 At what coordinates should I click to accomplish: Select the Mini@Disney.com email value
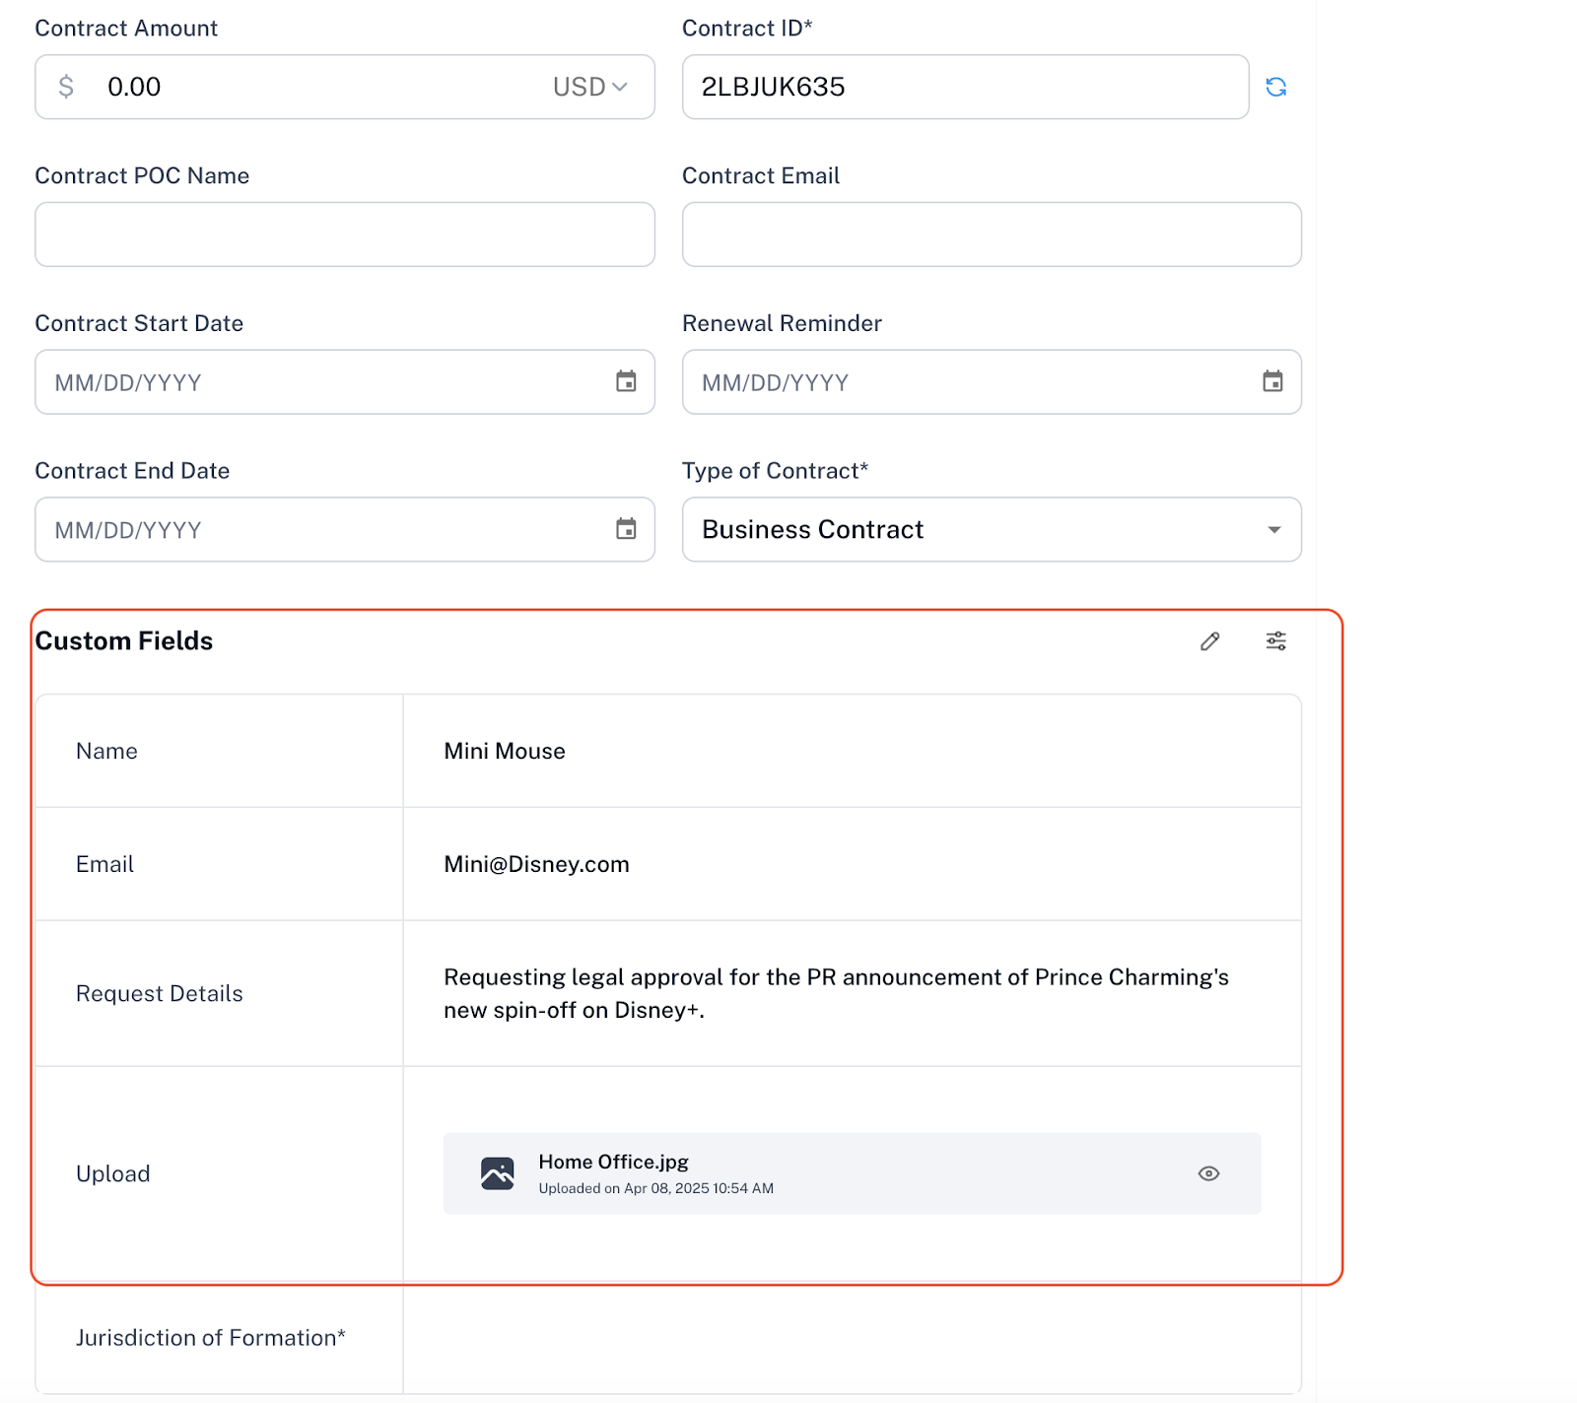point(536,864)
